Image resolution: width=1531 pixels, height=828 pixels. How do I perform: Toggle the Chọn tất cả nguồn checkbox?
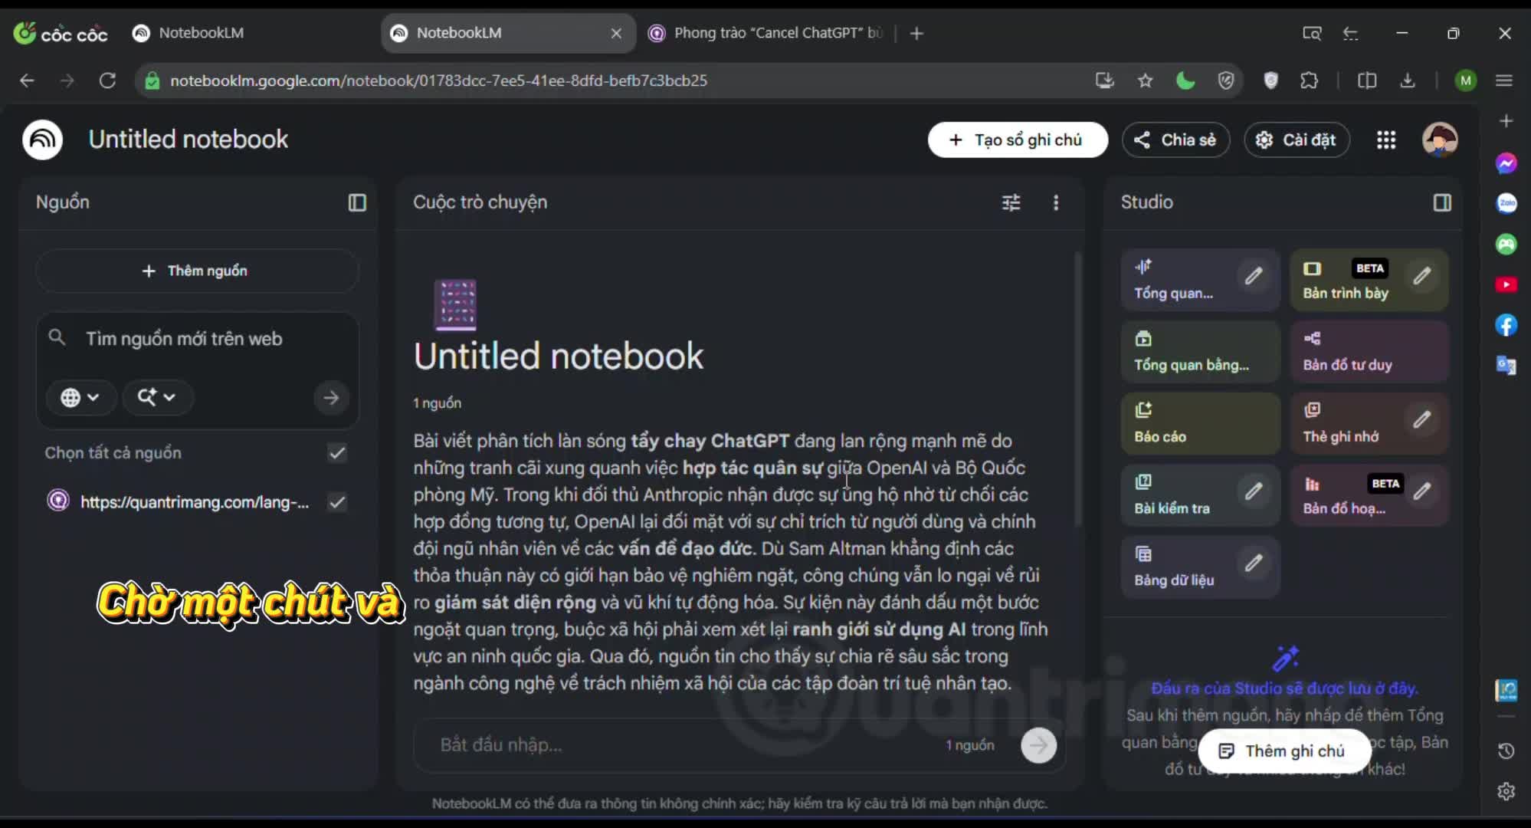click(337, 453)
